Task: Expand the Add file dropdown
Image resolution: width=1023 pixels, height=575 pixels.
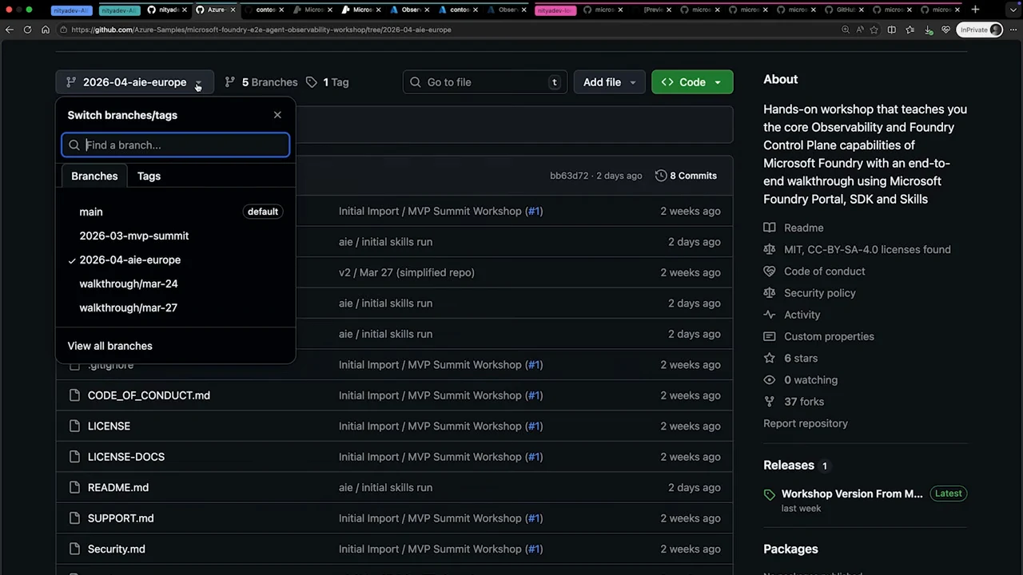Action: click(609, 82)
